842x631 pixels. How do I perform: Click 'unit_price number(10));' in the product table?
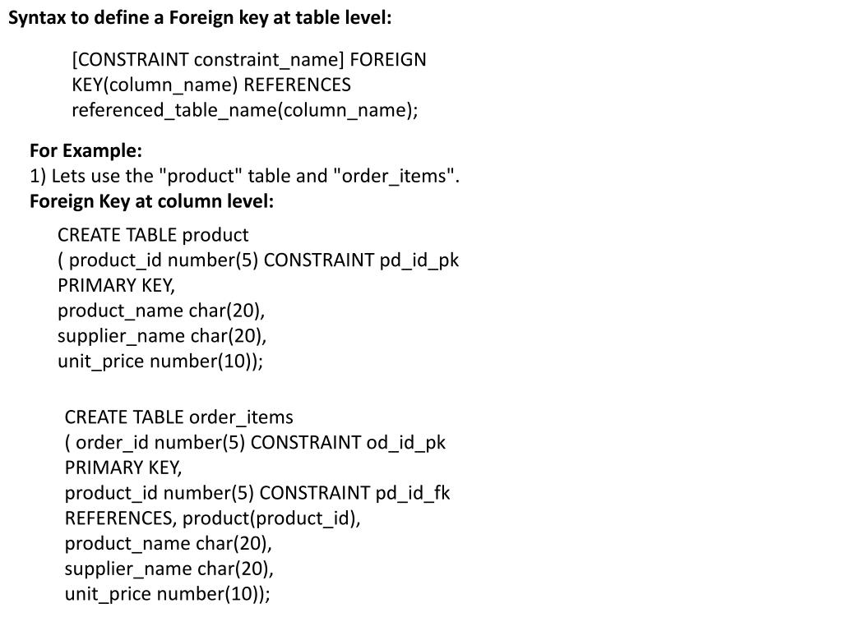tap(160, 362)
